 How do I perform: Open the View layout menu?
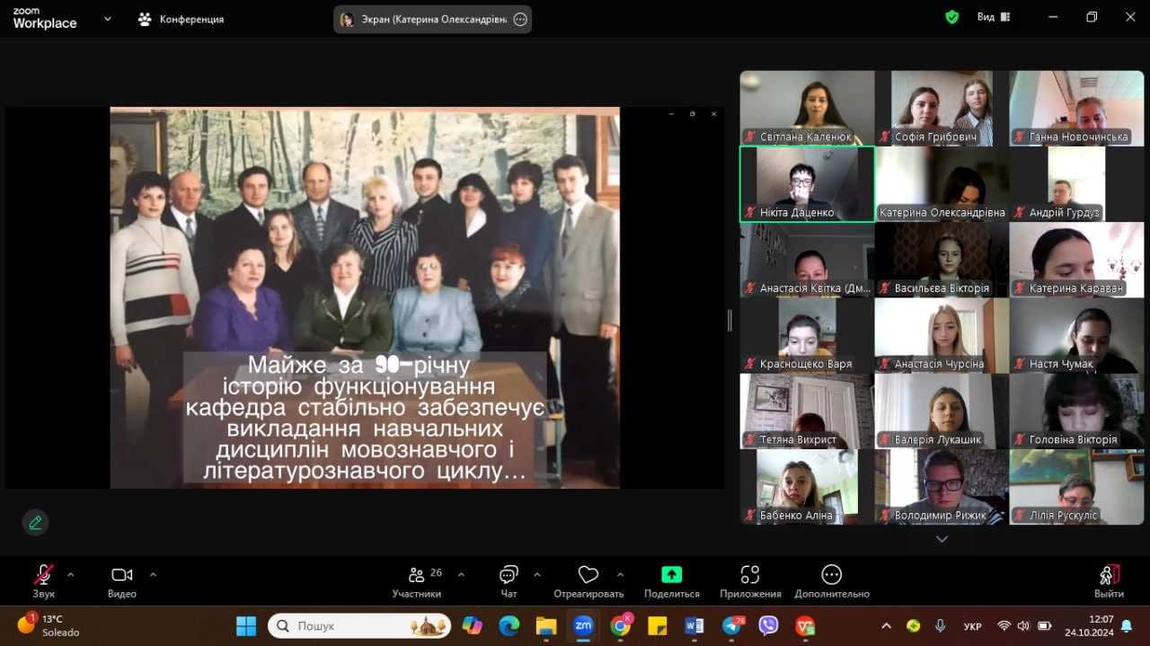[993, 17]
